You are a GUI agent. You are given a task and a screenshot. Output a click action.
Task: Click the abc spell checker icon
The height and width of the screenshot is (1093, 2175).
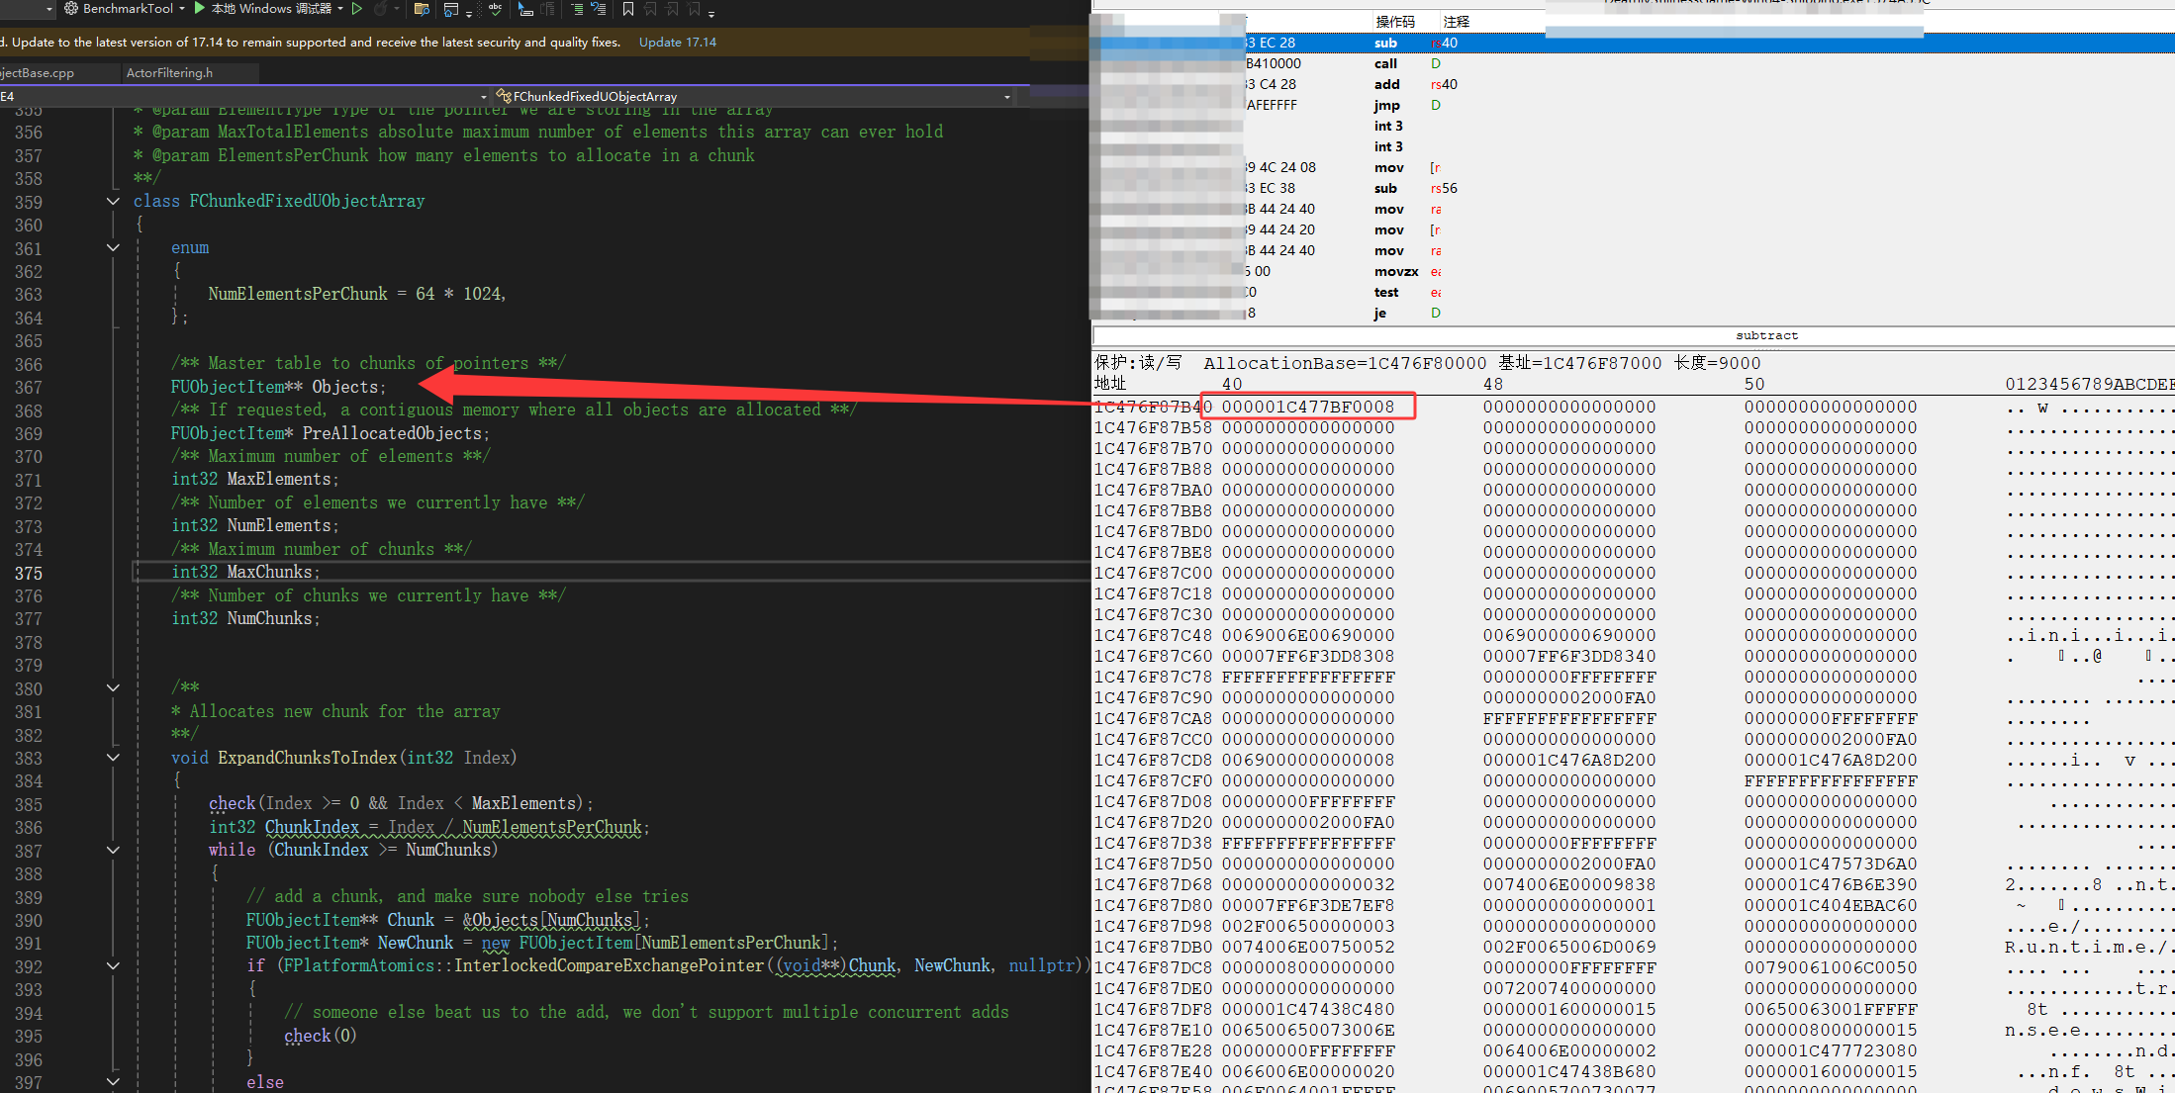(x=495, y=9)
